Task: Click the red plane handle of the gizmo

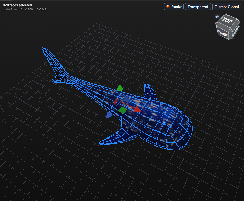Action: click(x=116, y=101)
